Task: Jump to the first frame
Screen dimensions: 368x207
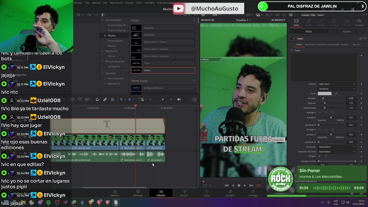Action: (227, 185)
